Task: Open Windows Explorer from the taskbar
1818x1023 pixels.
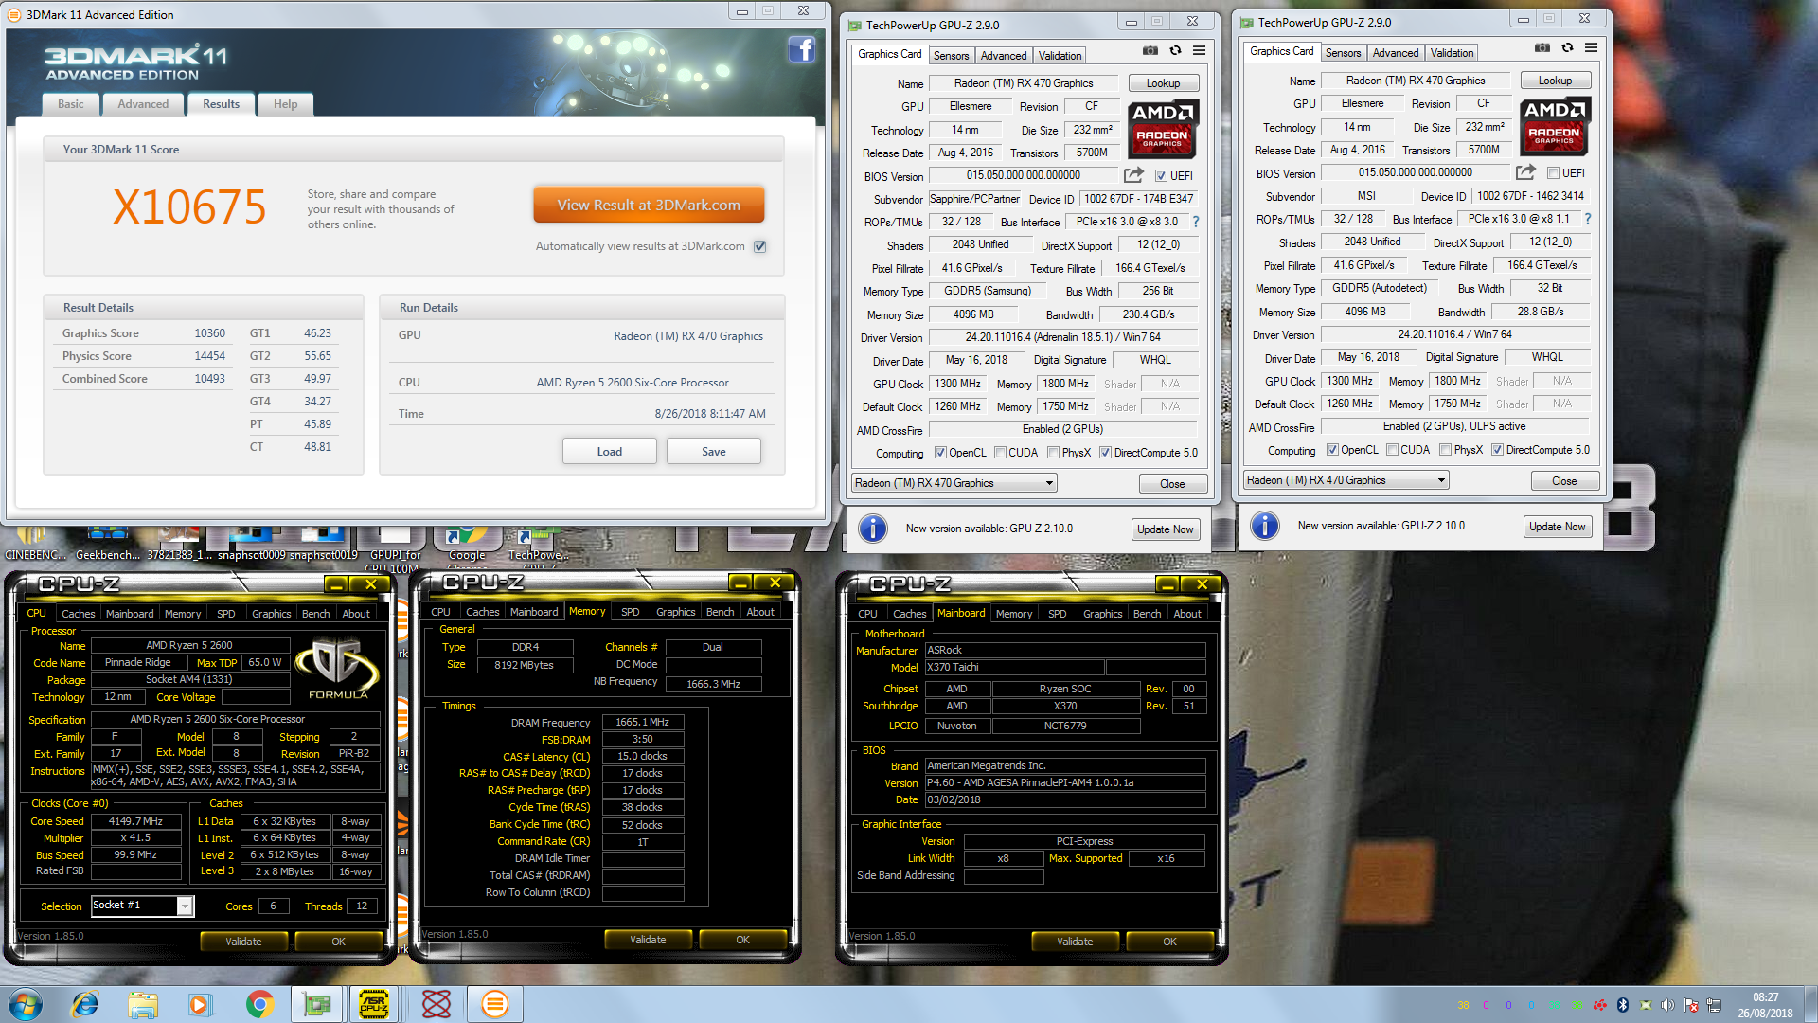Action: pos(143,1004)
